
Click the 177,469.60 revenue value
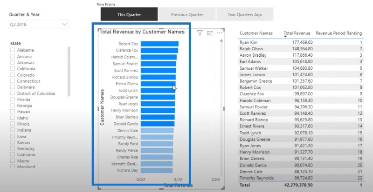301,42
